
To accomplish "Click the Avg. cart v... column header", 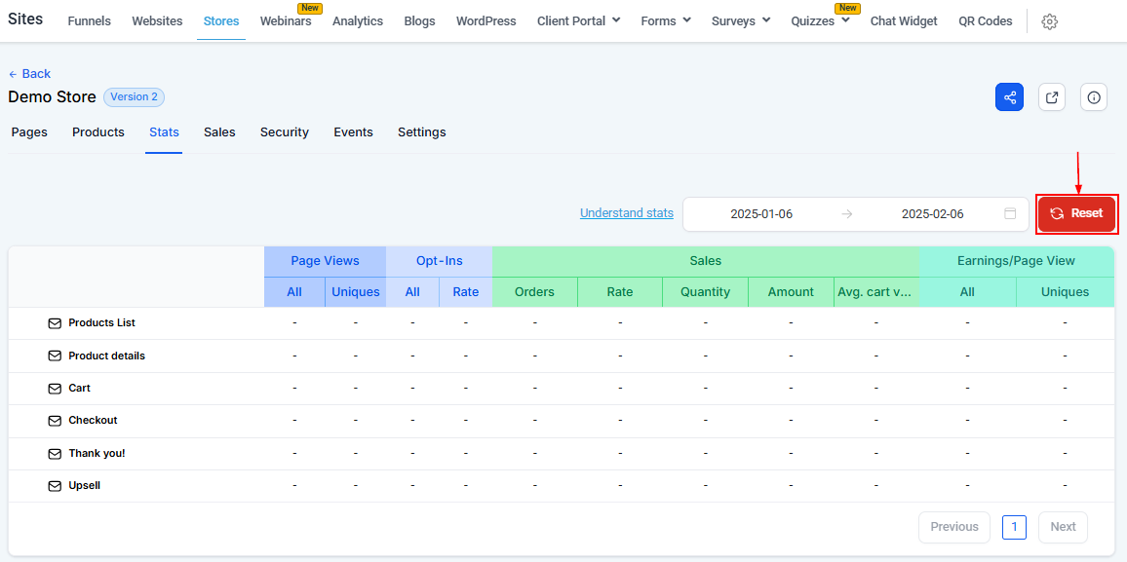I will point(876,292).
